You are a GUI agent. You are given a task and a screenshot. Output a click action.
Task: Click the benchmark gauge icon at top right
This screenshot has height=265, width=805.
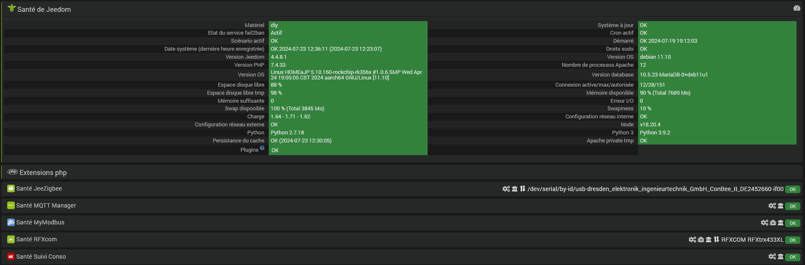[797, 8]
